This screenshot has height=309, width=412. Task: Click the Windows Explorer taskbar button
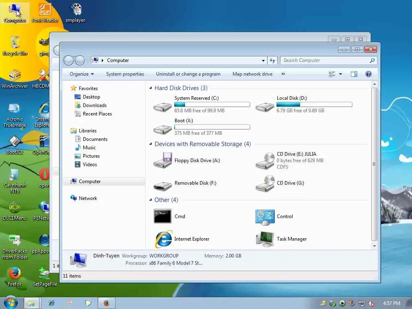coord(31,303)
